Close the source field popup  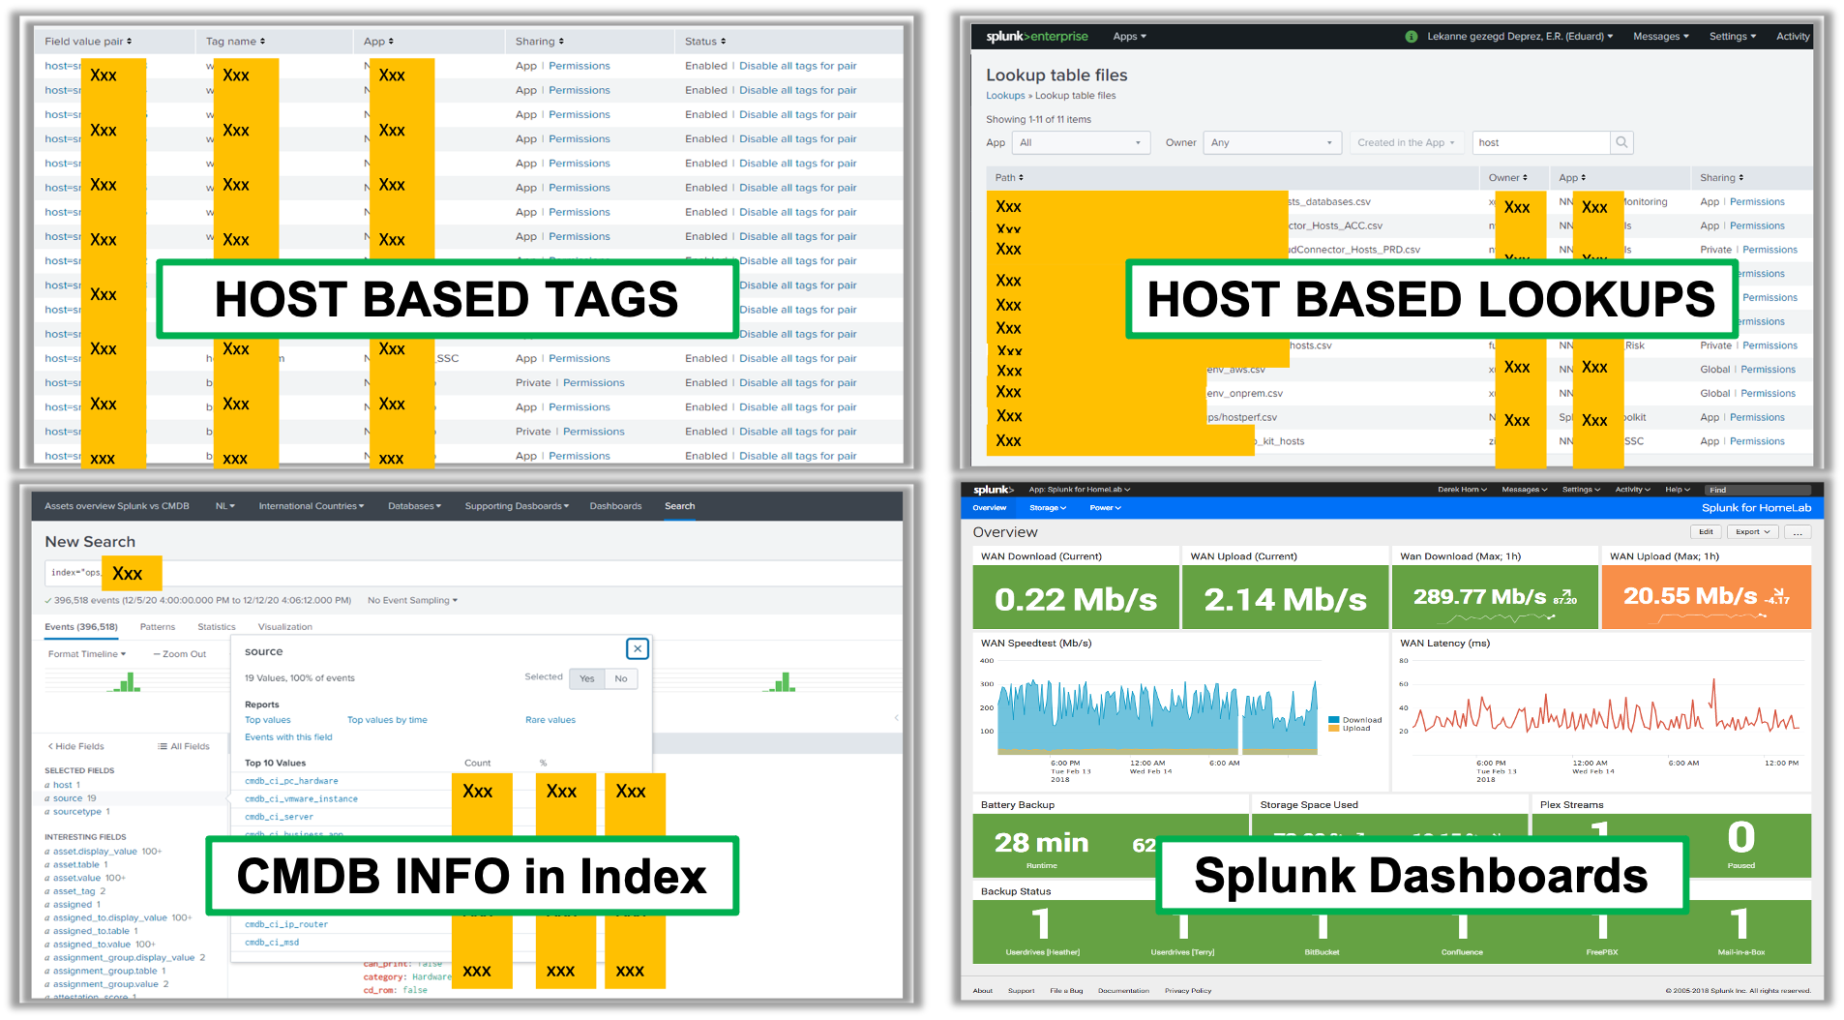coord(638,648)
